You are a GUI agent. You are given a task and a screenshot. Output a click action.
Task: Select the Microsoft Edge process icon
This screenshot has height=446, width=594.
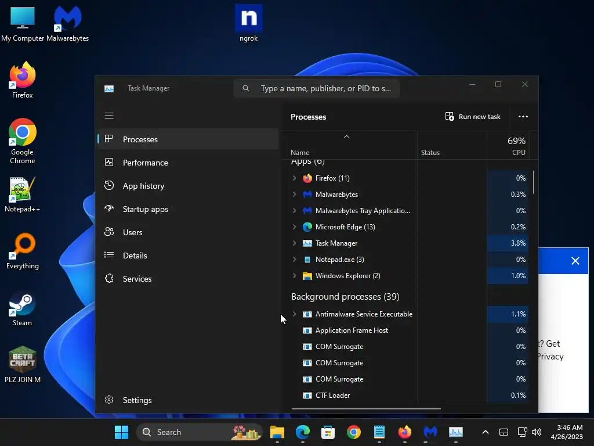[307, 227]
